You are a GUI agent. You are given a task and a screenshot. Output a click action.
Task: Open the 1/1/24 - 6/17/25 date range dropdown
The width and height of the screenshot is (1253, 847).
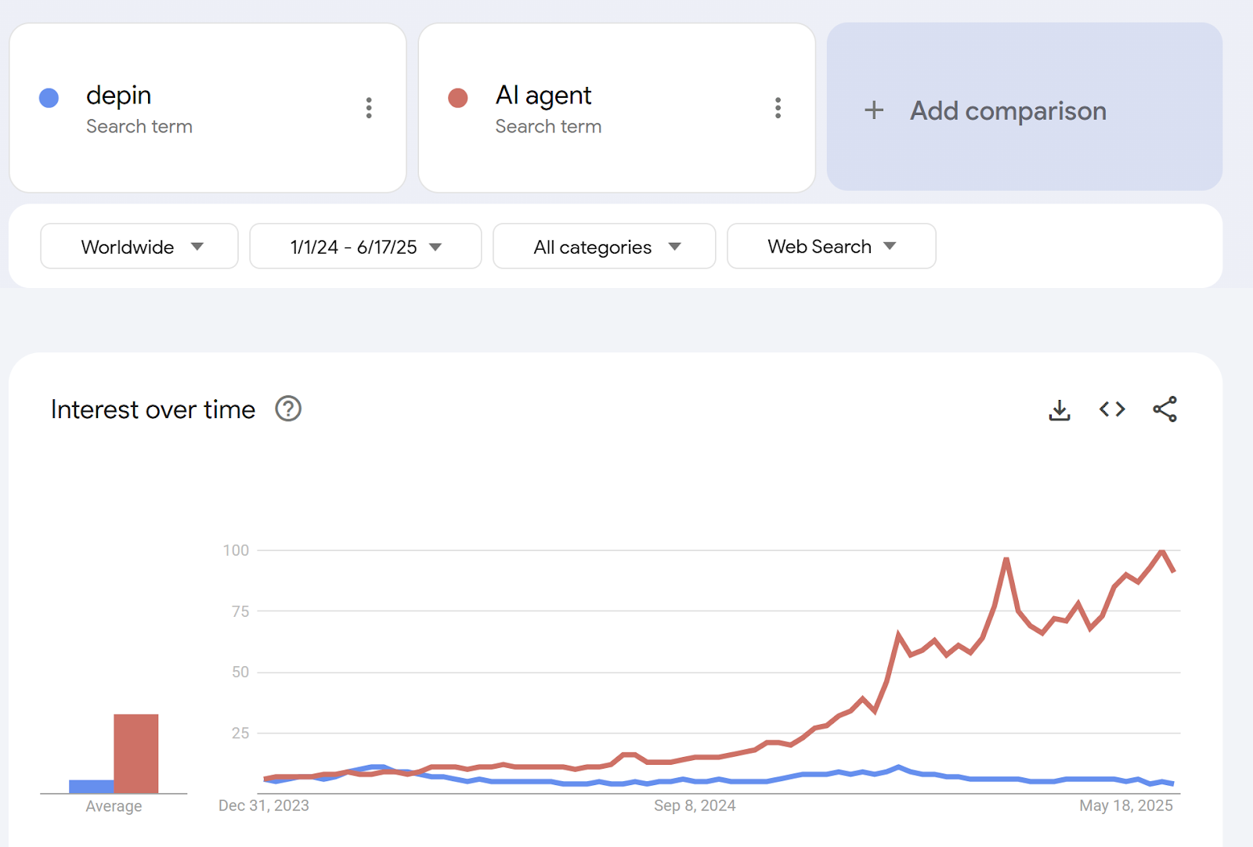[x=366, y=247]
